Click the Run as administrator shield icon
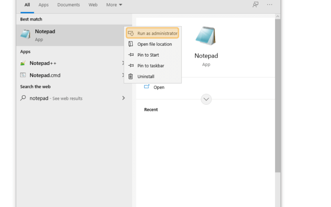 (x=131, y=34)
